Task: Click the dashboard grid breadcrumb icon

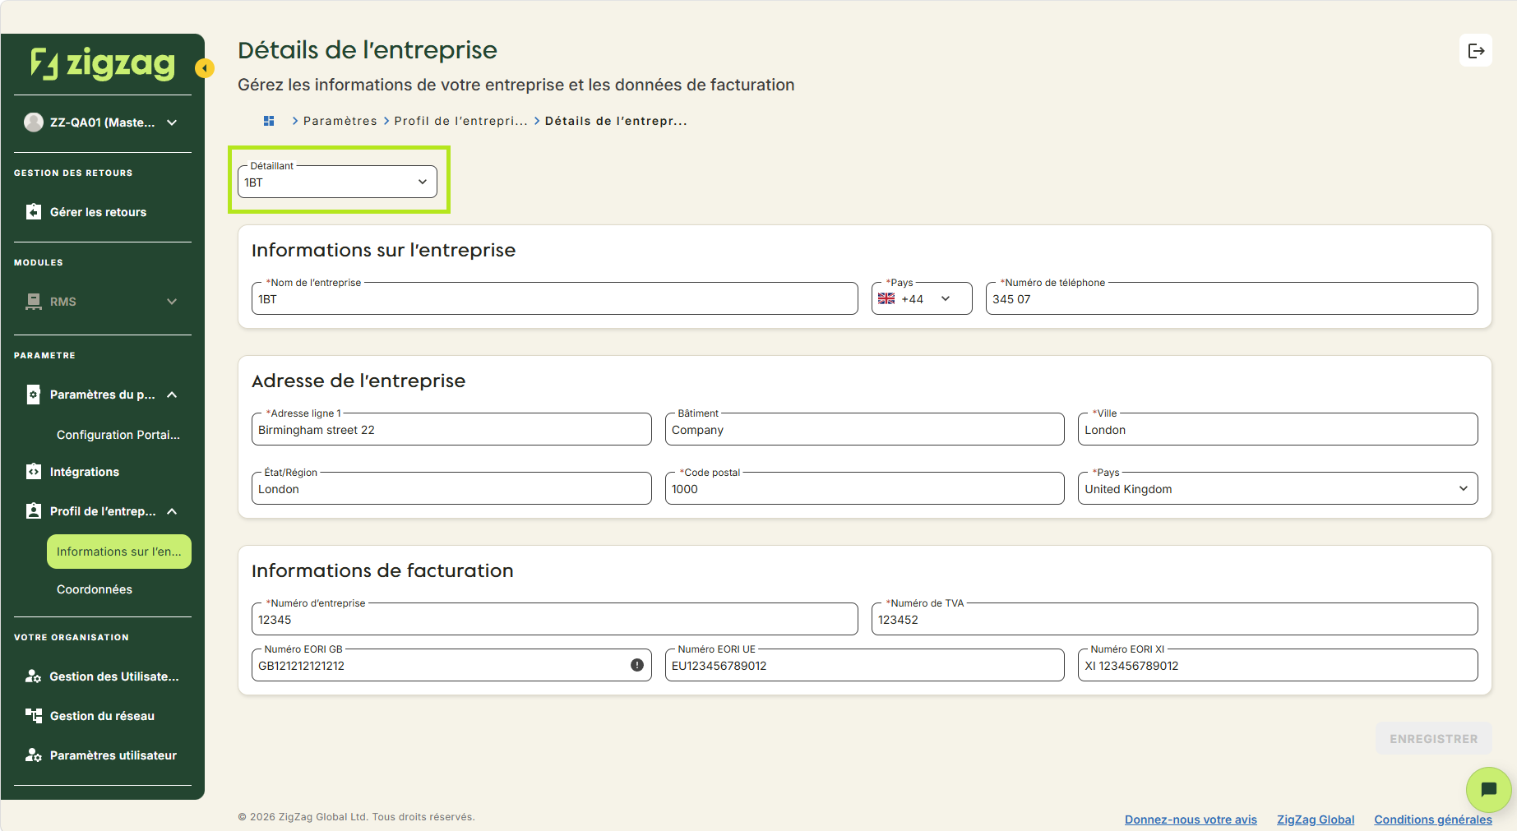Action: 269,121
